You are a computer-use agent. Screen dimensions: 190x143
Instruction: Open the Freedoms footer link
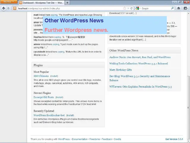(95, 139)
